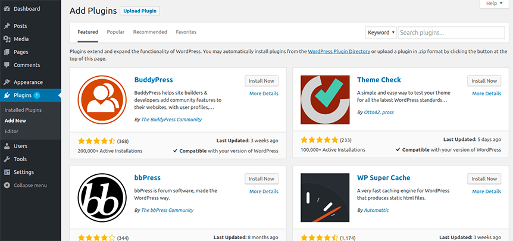Click '100,000+ Active Installations' text
The width and height of the screenshot is (513, 241).
(x=333, y=150)
